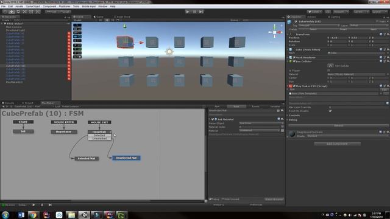Click the PlayMaker play button at the bottom
This screenshot has width=390, height=219.
pos(34,205)
